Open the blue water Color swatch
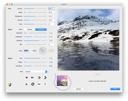 tap(26, 51)
